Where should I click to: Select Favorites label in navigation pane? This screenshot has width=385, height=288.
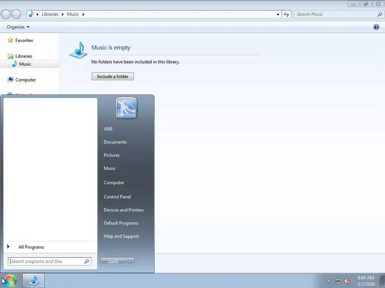pyautogui.click(x=24, y=40)
